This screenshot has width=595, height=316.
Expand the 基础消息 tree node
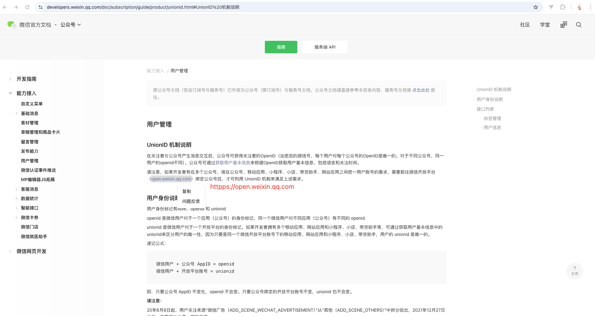(17, 113)
